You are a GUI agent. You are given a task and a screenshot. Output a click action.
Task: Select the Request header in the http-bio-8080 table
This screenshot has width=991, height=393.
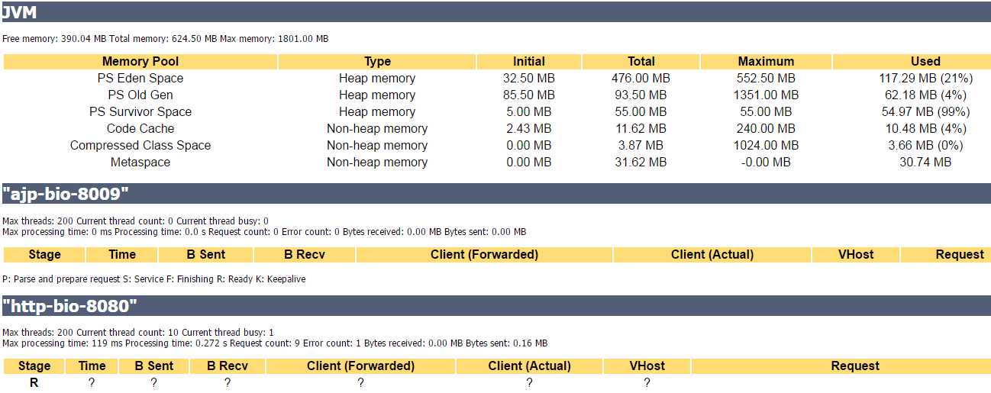click(855, 366)
